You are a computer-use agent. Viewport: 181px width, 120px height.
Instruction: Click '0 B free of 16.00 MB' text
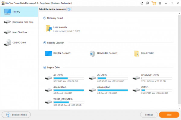pyautogui.click(x=63, y=93)
